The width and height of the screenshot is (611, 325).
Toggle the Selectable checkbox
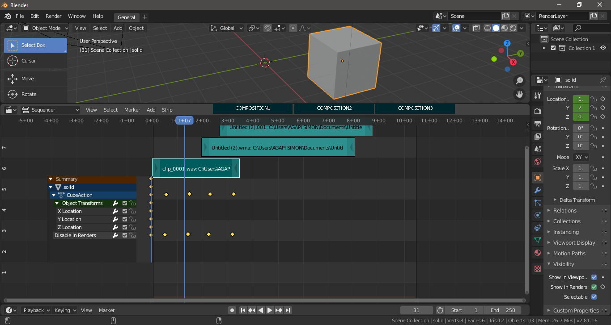tap(594, 297)
